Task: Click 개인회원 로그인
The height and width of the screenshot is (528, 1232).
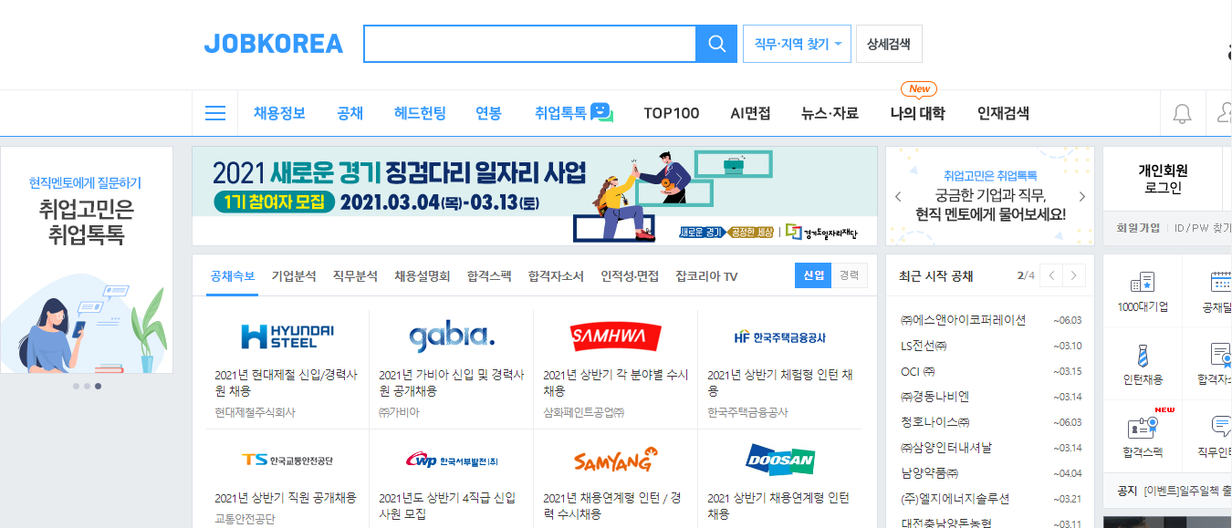Action: coord(1163,179)
